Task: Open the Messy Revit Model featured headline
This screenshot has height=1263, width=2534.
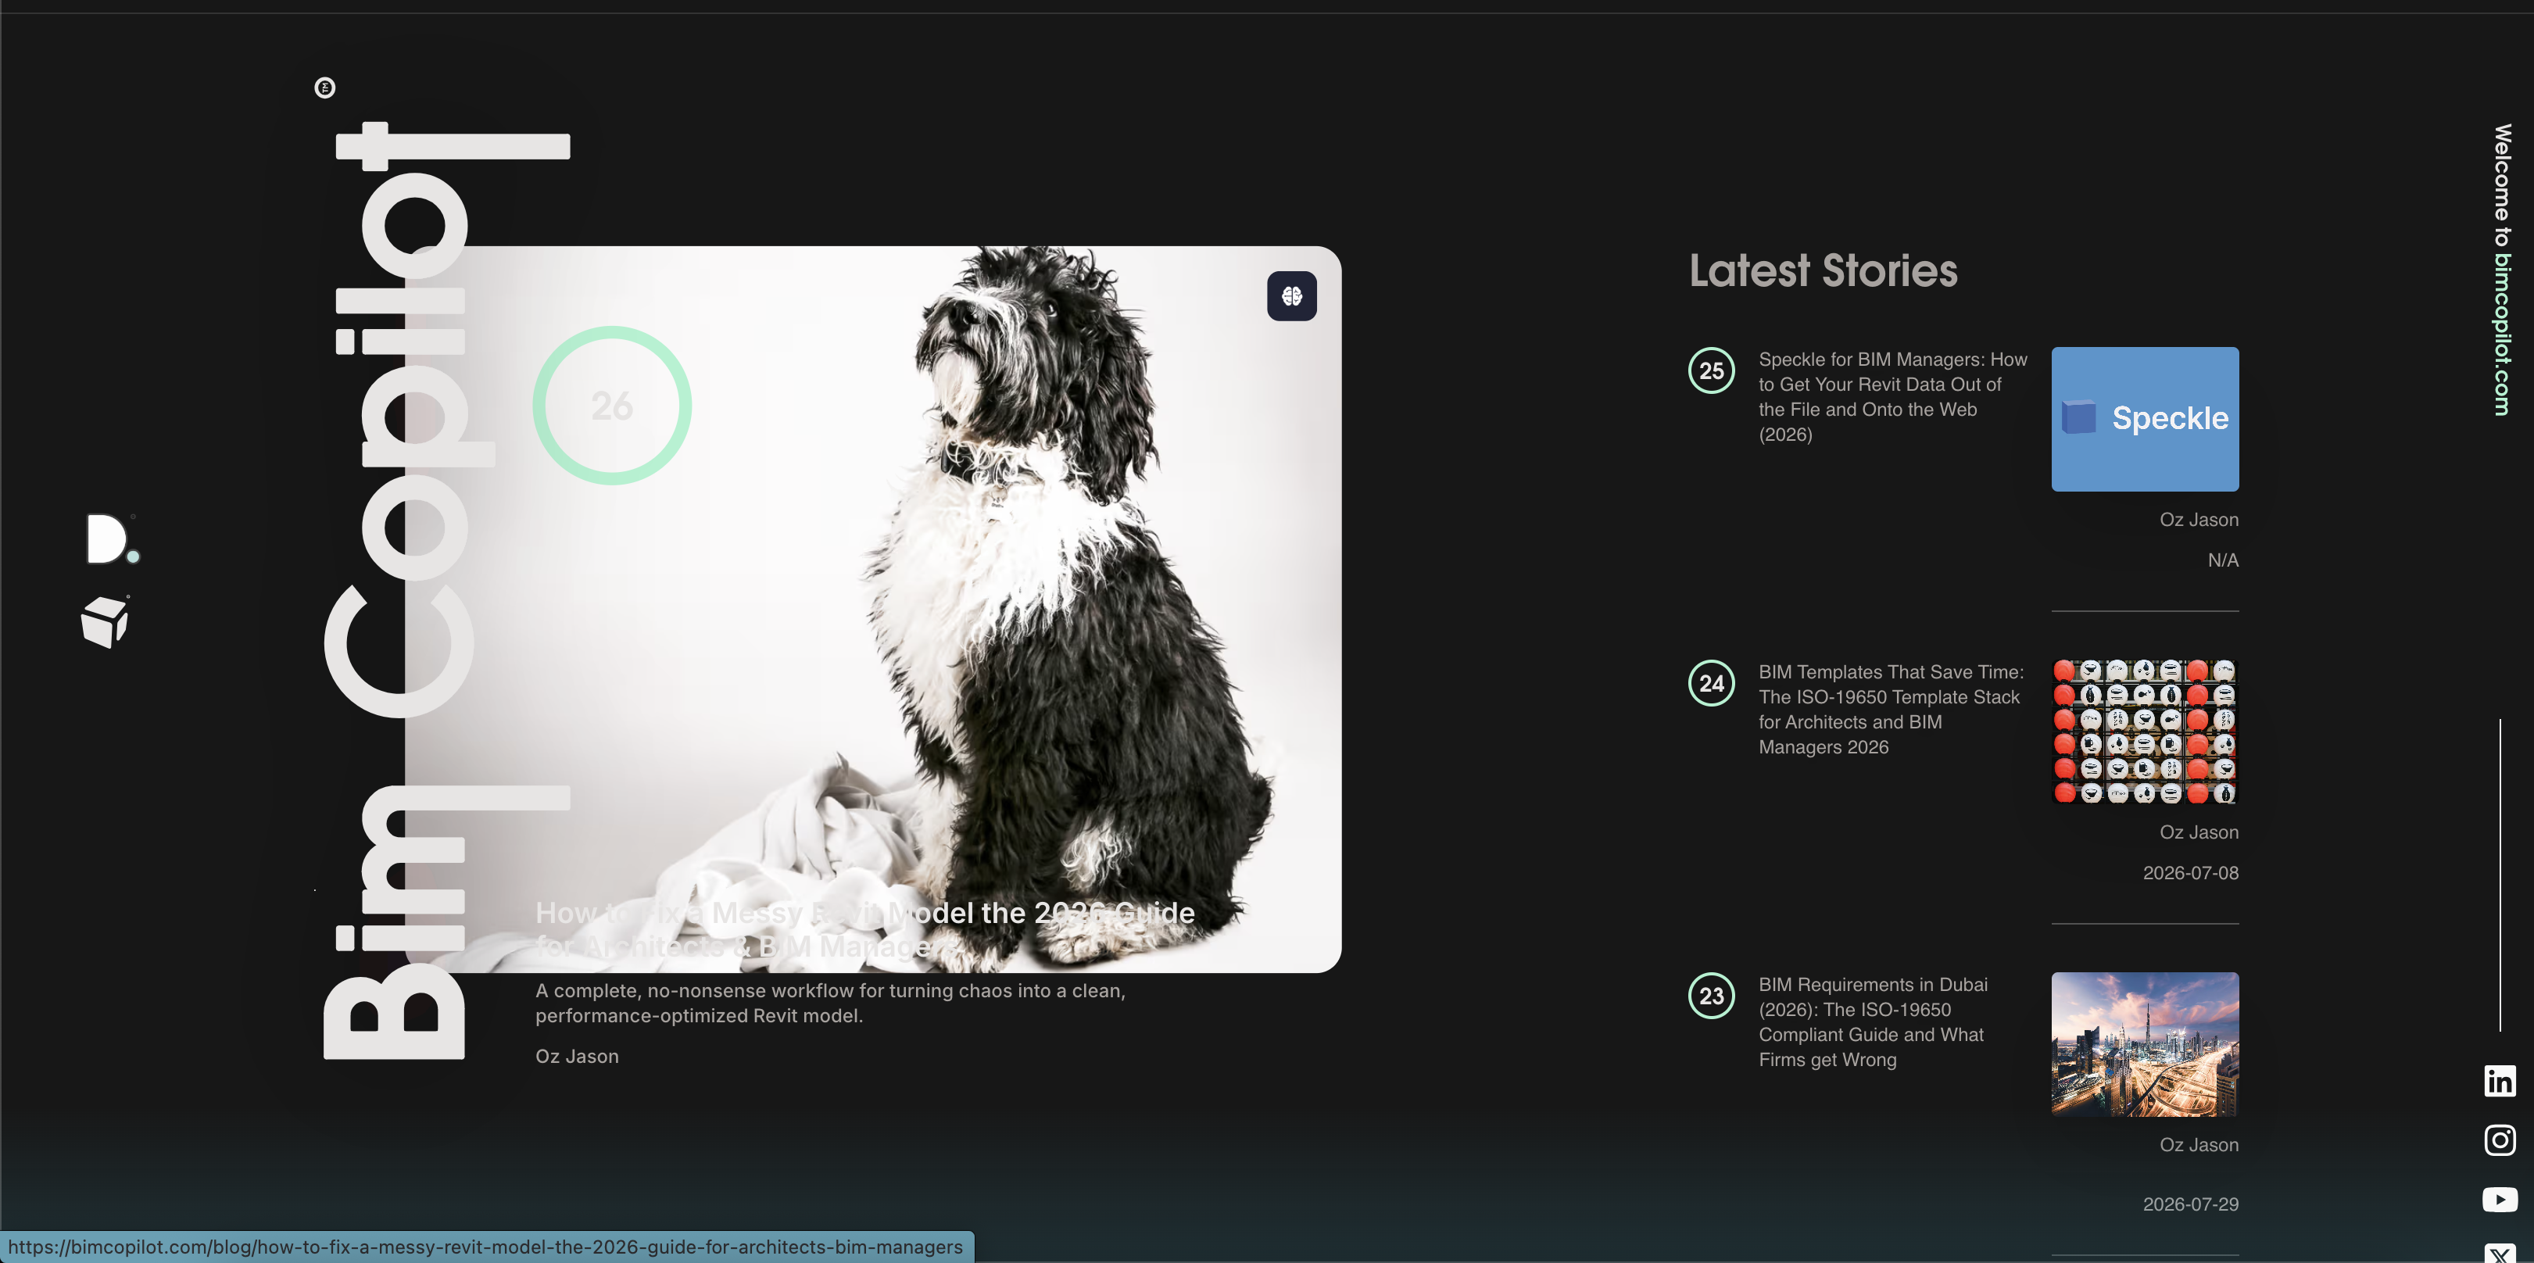Action: pos(864,928)
